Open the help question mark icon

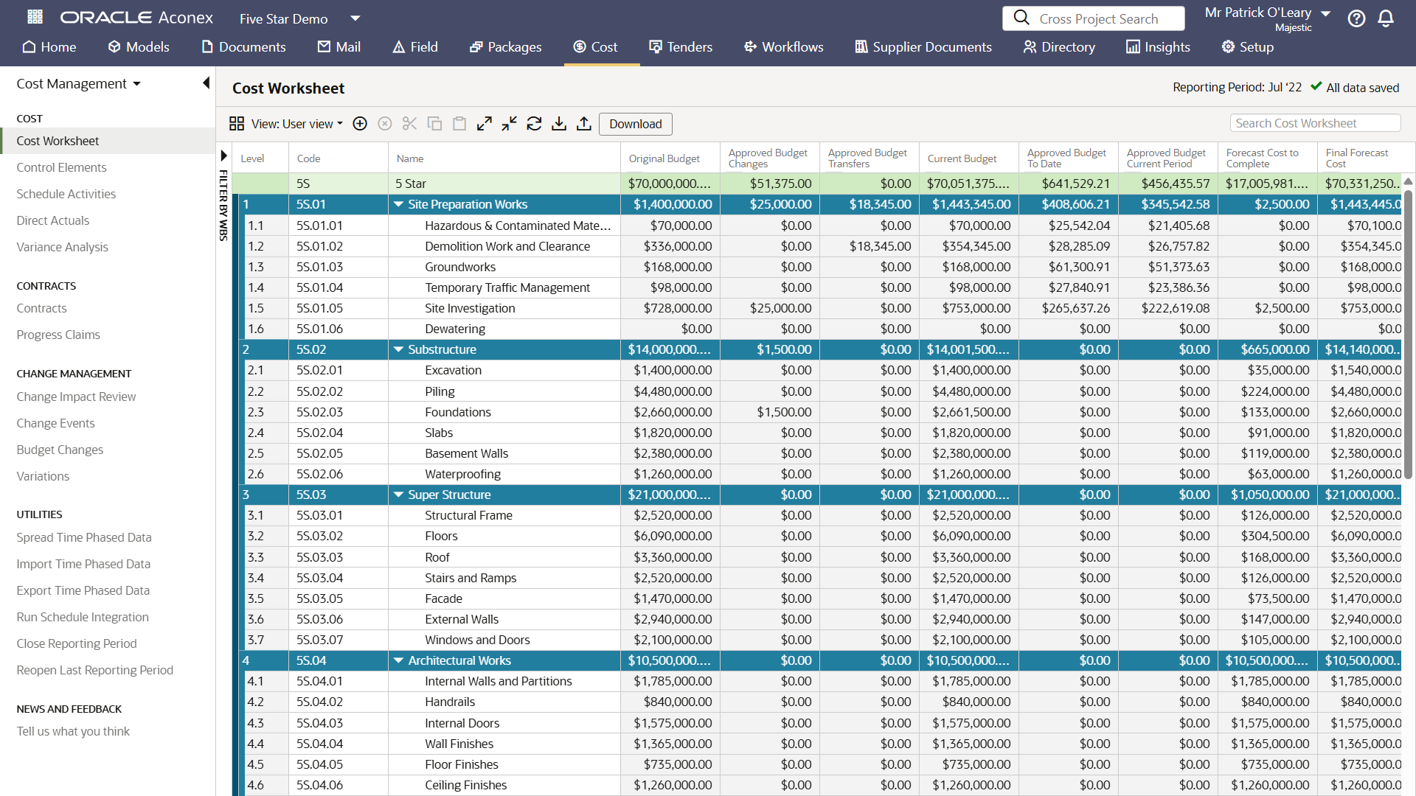coord(1356,18)
